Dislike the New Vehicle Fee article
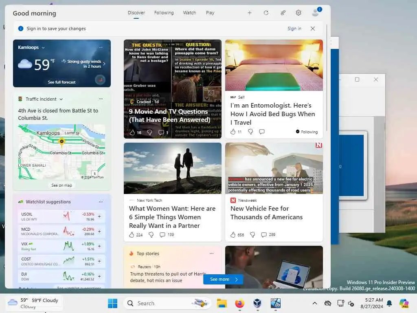 (x=252, y=234)
